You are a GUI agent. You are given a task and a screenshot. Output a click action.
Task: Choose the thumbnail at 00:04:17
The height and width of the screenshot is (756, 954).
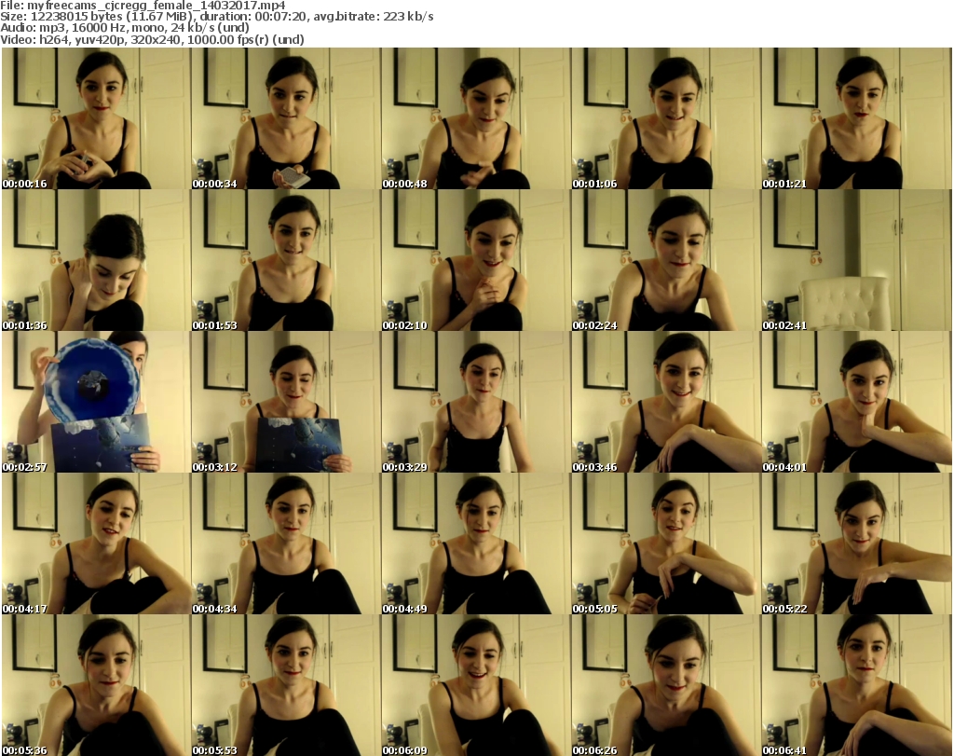pyautogui.click(x=96, y=543)
